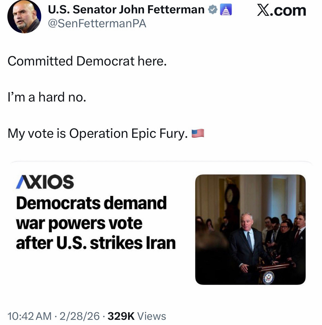
Task: Open the U.S. Senator John Fetterman display name
Action: [126, 10]
